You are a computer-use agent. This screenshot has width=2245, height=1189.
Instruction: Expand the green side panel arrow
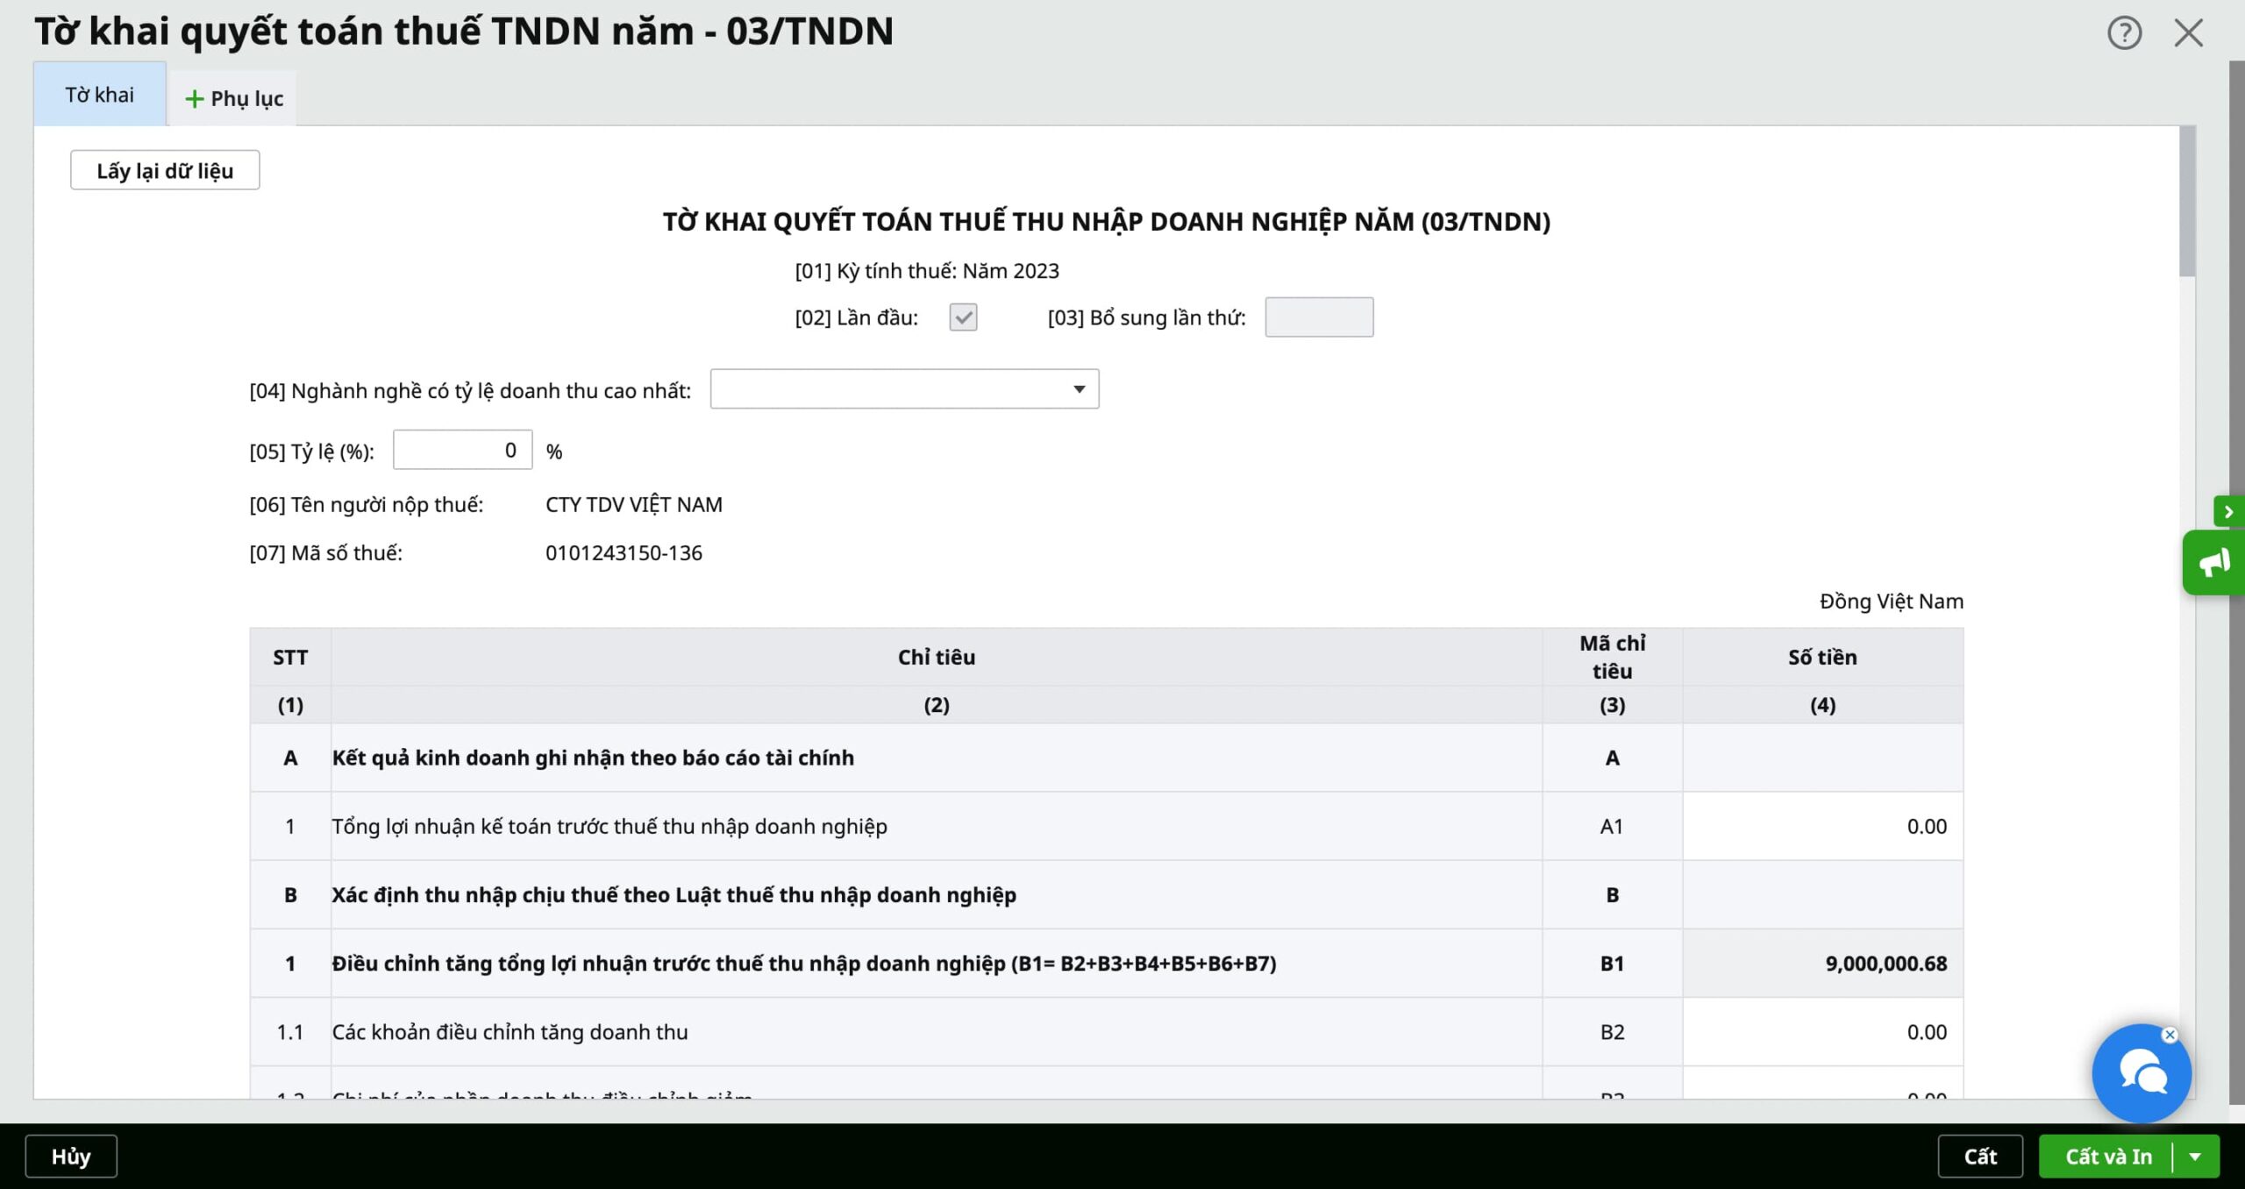[2227, 511]
